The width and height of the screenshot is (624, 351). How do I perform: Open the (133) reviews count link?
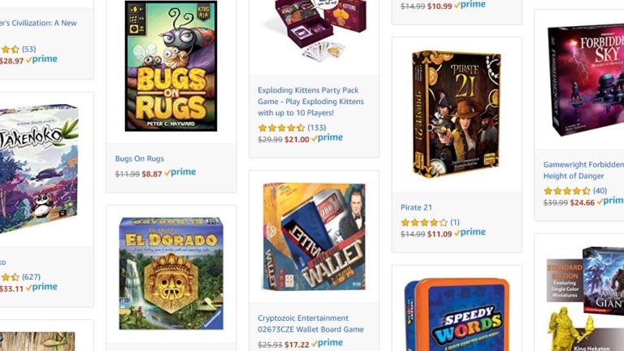tap(317, 128)
